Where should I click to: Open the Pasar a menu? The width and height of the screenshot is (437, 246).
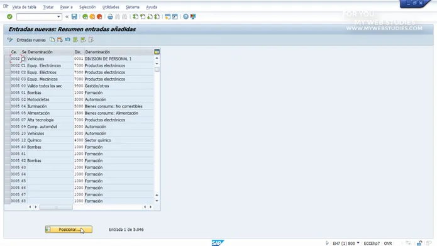pyautogui.click(x=66, y=7)
